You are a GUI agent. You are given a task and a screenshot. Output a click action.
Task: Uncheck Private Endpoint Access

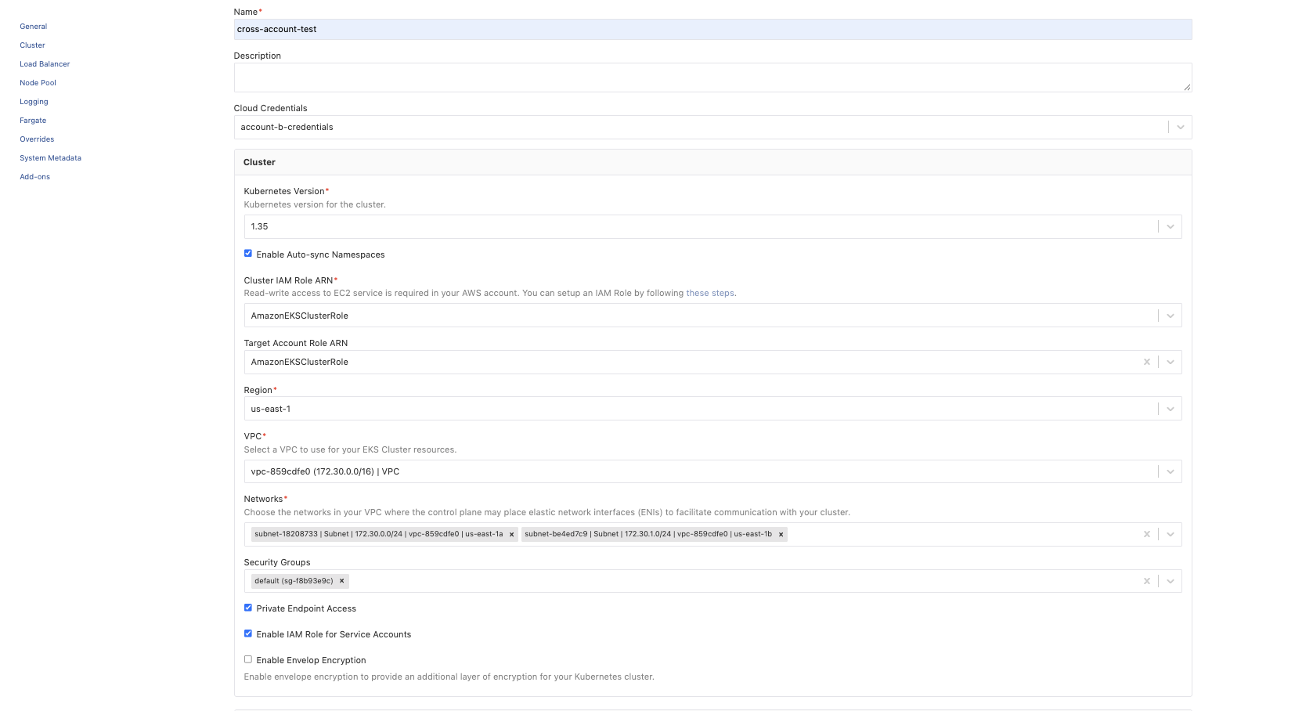(248, 608)
